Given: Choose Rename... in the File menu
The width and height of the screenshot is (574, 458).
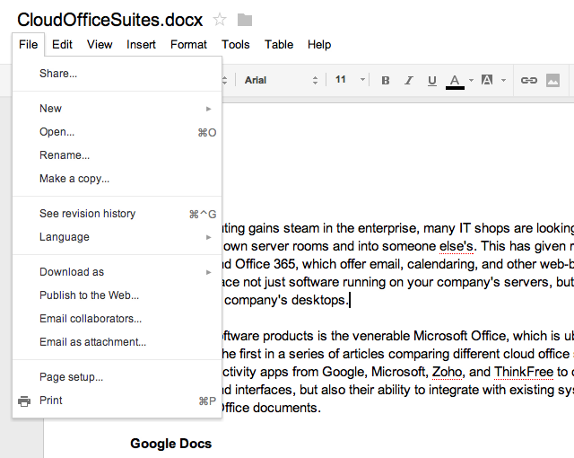Looking at the screenshot, I should pos(117,155).
